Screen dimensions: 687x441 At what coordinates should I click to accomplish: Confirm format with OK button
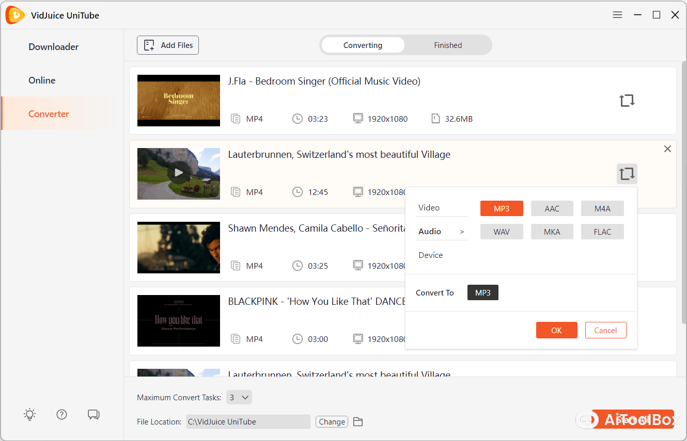tap(556, 330)
